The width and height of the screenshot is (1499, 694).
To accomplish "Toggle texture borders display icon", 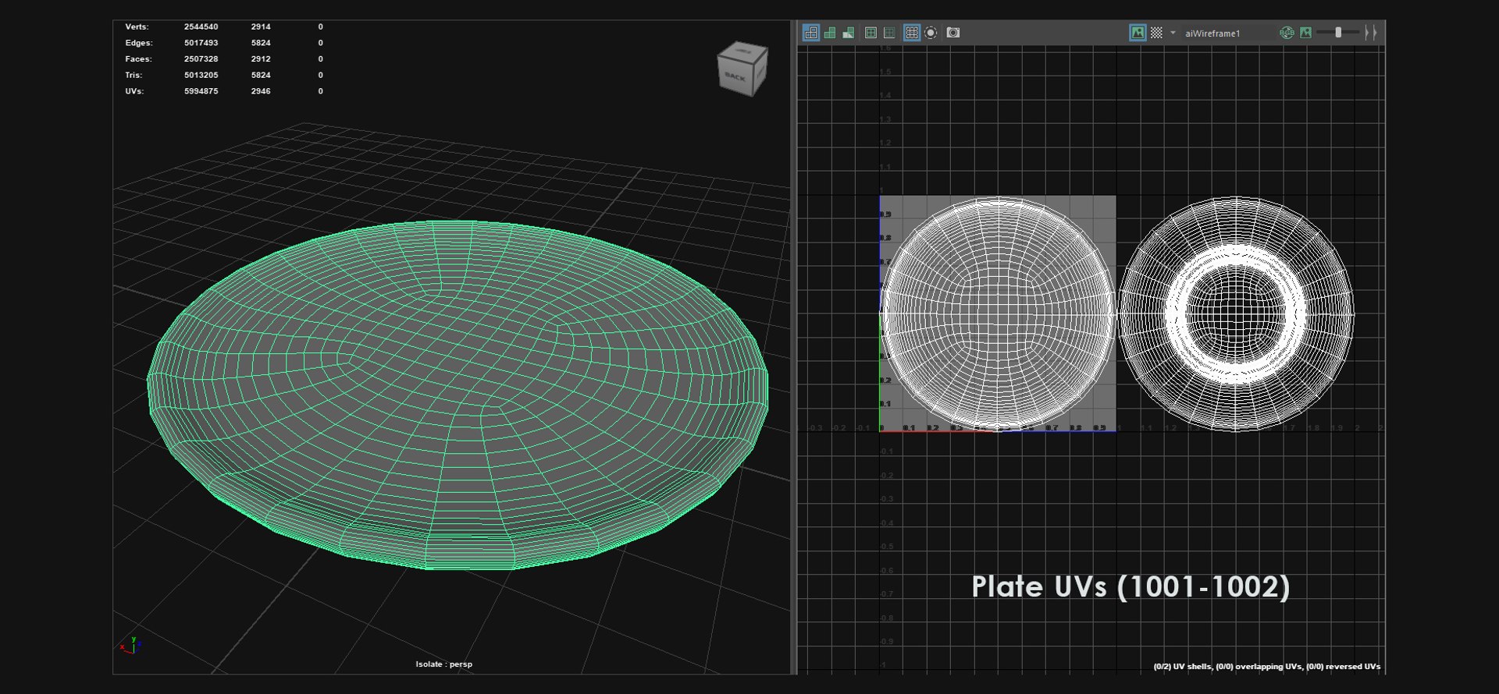I will coord(871,33).
